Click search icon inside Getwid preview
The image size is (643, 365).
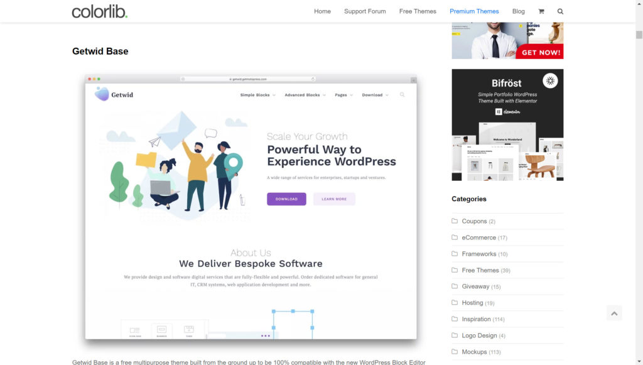(x=403, y=95)
